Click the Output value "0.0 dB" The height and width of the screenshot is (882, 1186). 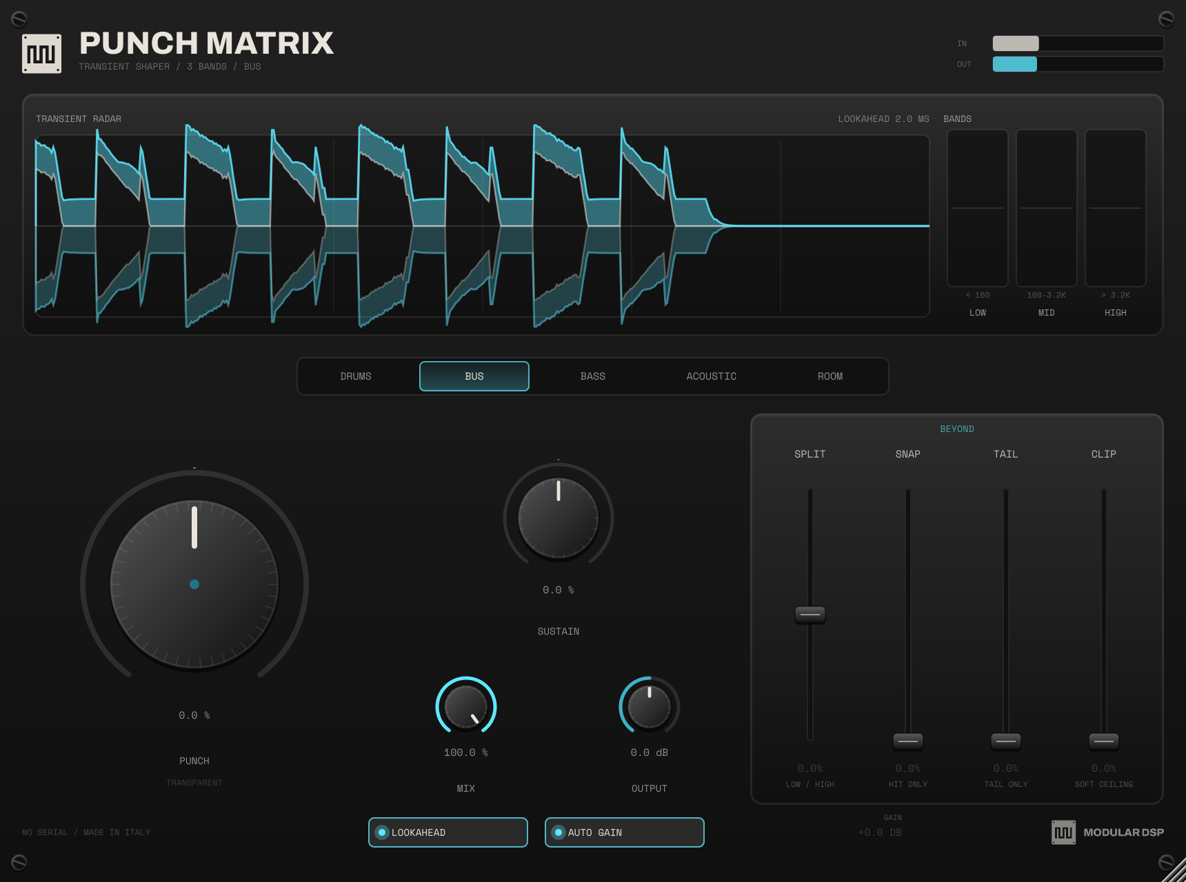(650, 752)
